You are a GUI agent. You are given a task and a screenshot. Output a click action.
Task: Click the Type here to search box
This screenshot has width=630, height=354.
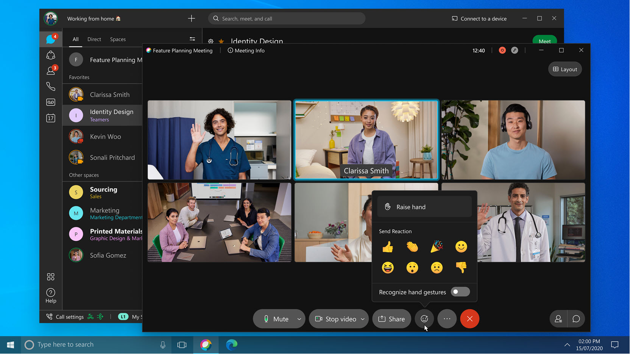coord(97,345)
